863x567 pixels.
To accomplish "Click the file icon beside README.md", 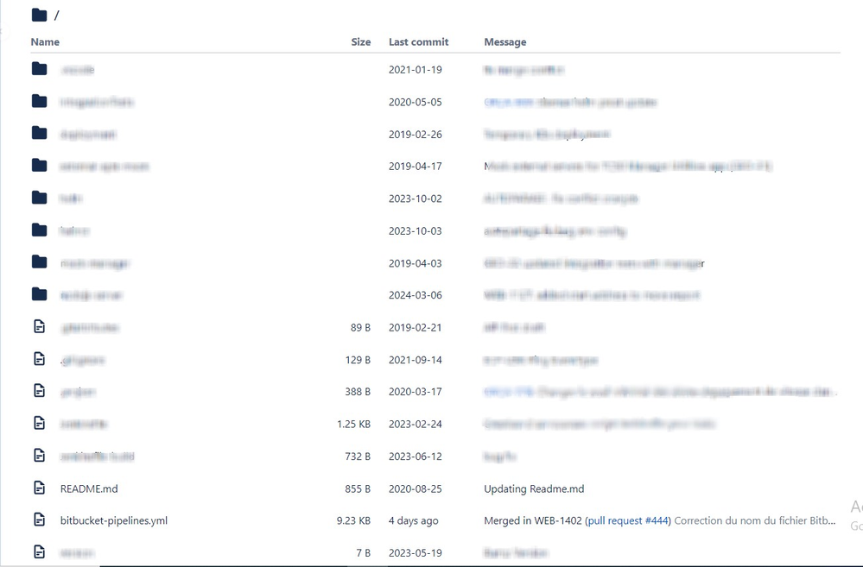I will coord(39,488).
